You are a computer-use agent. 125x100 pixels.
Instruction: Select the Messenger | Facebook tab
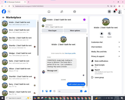point(15,2)
